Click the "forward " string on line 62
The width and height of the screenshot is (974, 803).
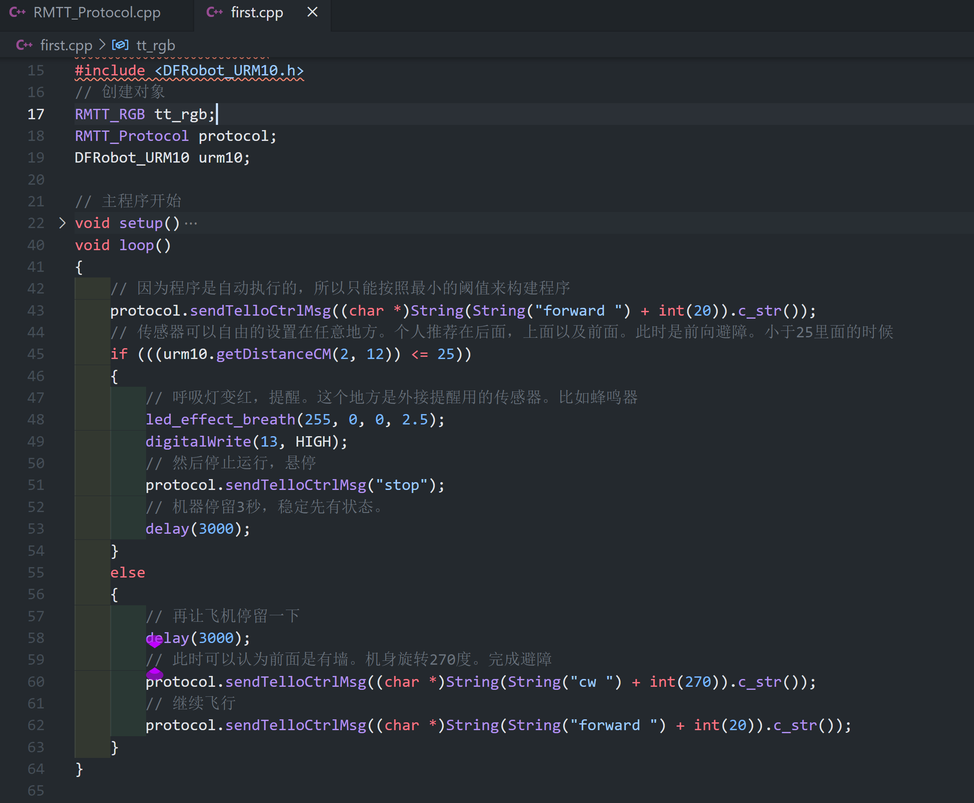pyautogui.click(x=614, y=725)
